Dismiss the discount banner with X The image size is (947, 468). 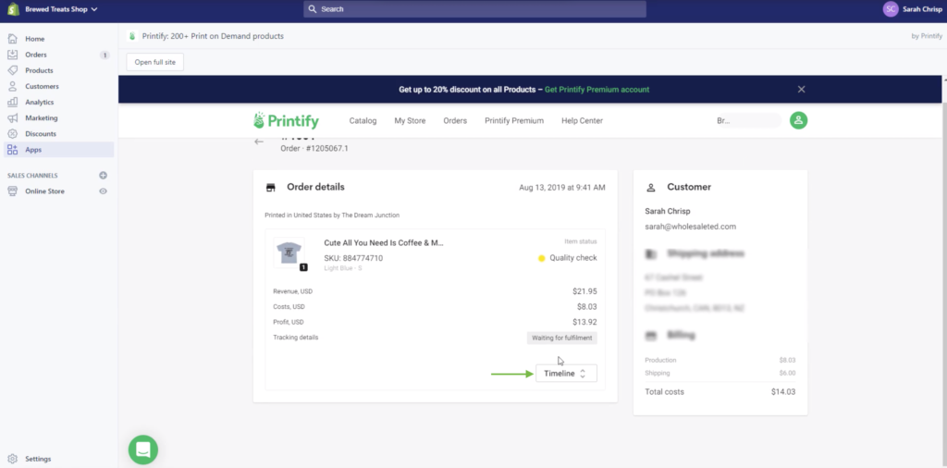802,90
